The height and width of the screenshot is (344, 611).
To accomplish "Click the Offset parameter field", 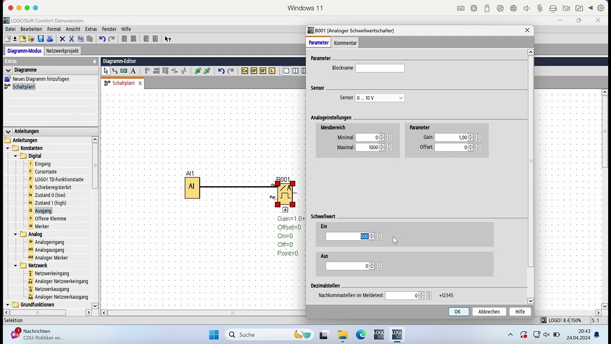I will pos(451,147).
